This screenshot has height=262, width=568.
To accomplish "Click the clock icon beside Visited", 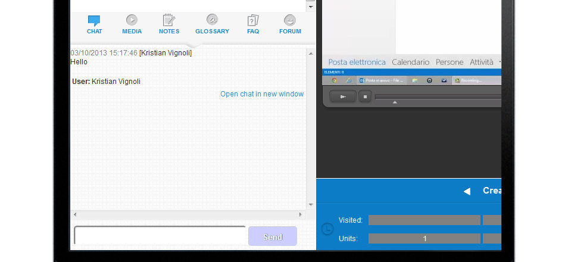I will coord(327,229).
